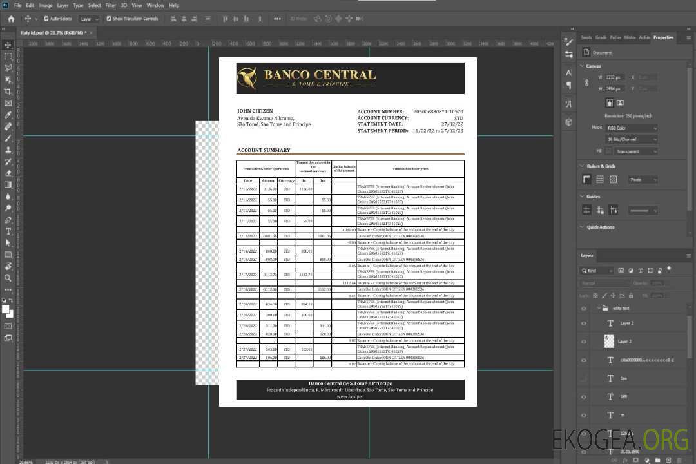This screenshot has width=696, height=464.
Task: Toggle the grid display icon
Action: 600,179
